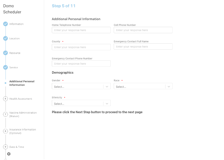
Task: Click the current step dot for Additional Personal Information
Action: pos(5,83)
